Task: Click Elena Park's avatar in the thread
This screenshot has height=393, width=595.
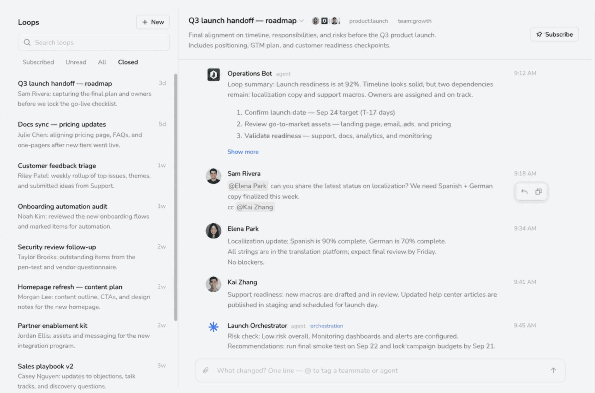Action: (x=213, y=231)
